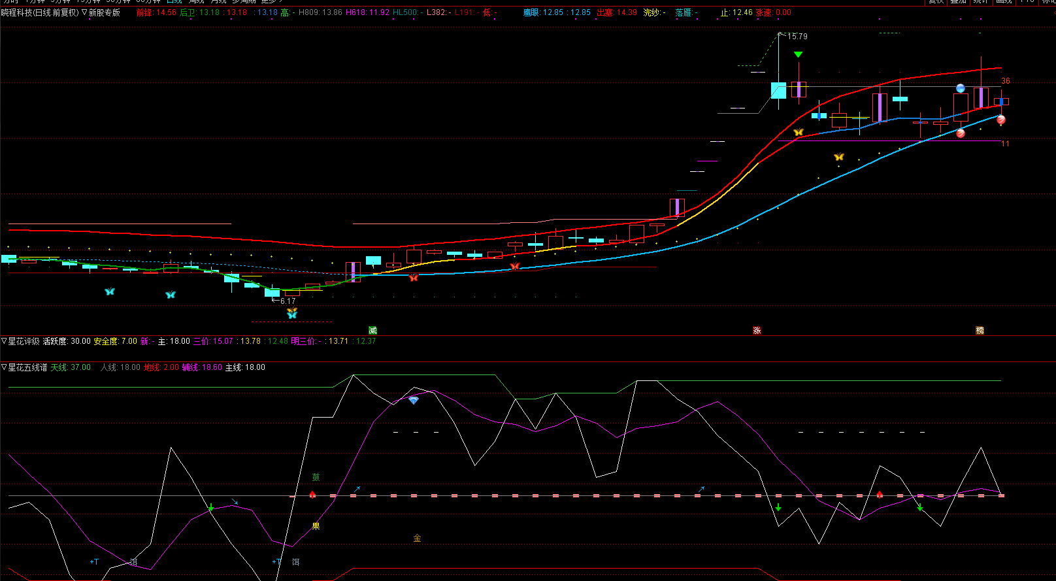Click yellow butterfly marker on the red line
Screen dimensions: 1056x581
798,132
